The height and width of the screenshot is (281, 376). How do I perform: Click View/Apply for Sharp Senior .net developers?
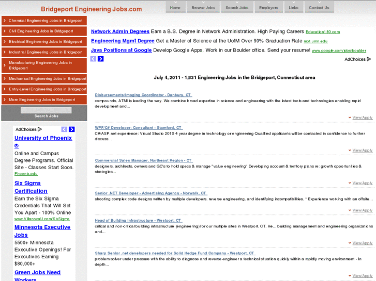(x=363, y=276)
